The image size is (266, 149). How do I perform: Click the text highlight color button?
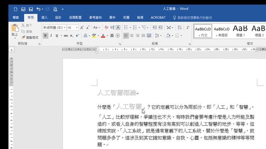[94, 36]
